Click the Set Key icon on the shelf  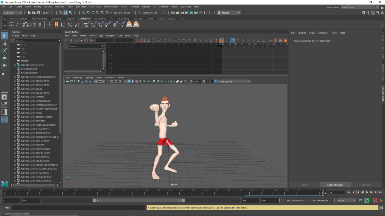[x=49, y=24]
